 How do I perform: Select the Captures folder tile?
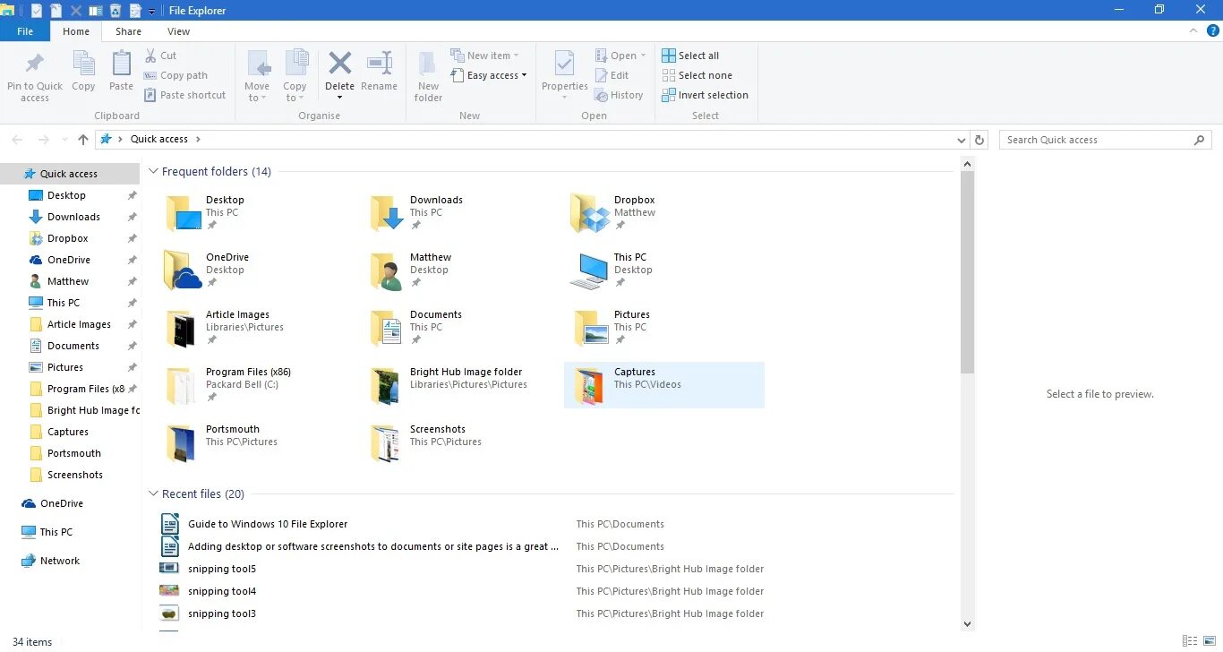[664, 385]
